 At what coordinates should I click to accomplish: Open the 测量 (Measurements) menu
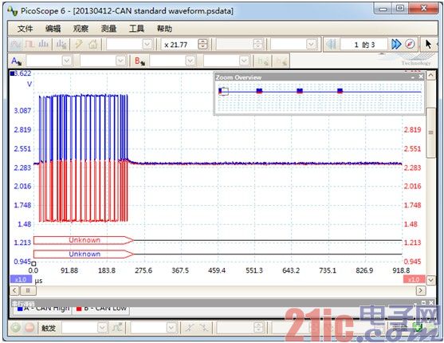pos(108,29)
